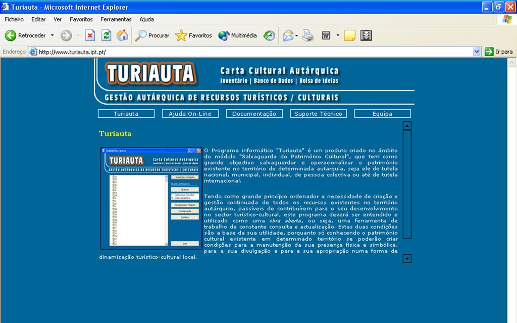The width and height of the screenshot is (517, 323).
Task: Click the Print icon in toolbar
Action: tap(308, 35)
